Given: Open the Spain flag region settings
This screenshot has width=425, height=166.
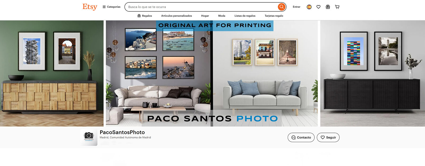Looking at the screenshot, I should click(309, 7).
